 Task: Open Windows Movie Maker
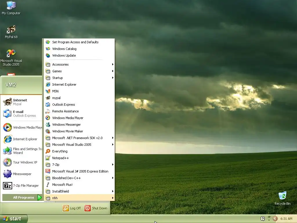(79, 131)
